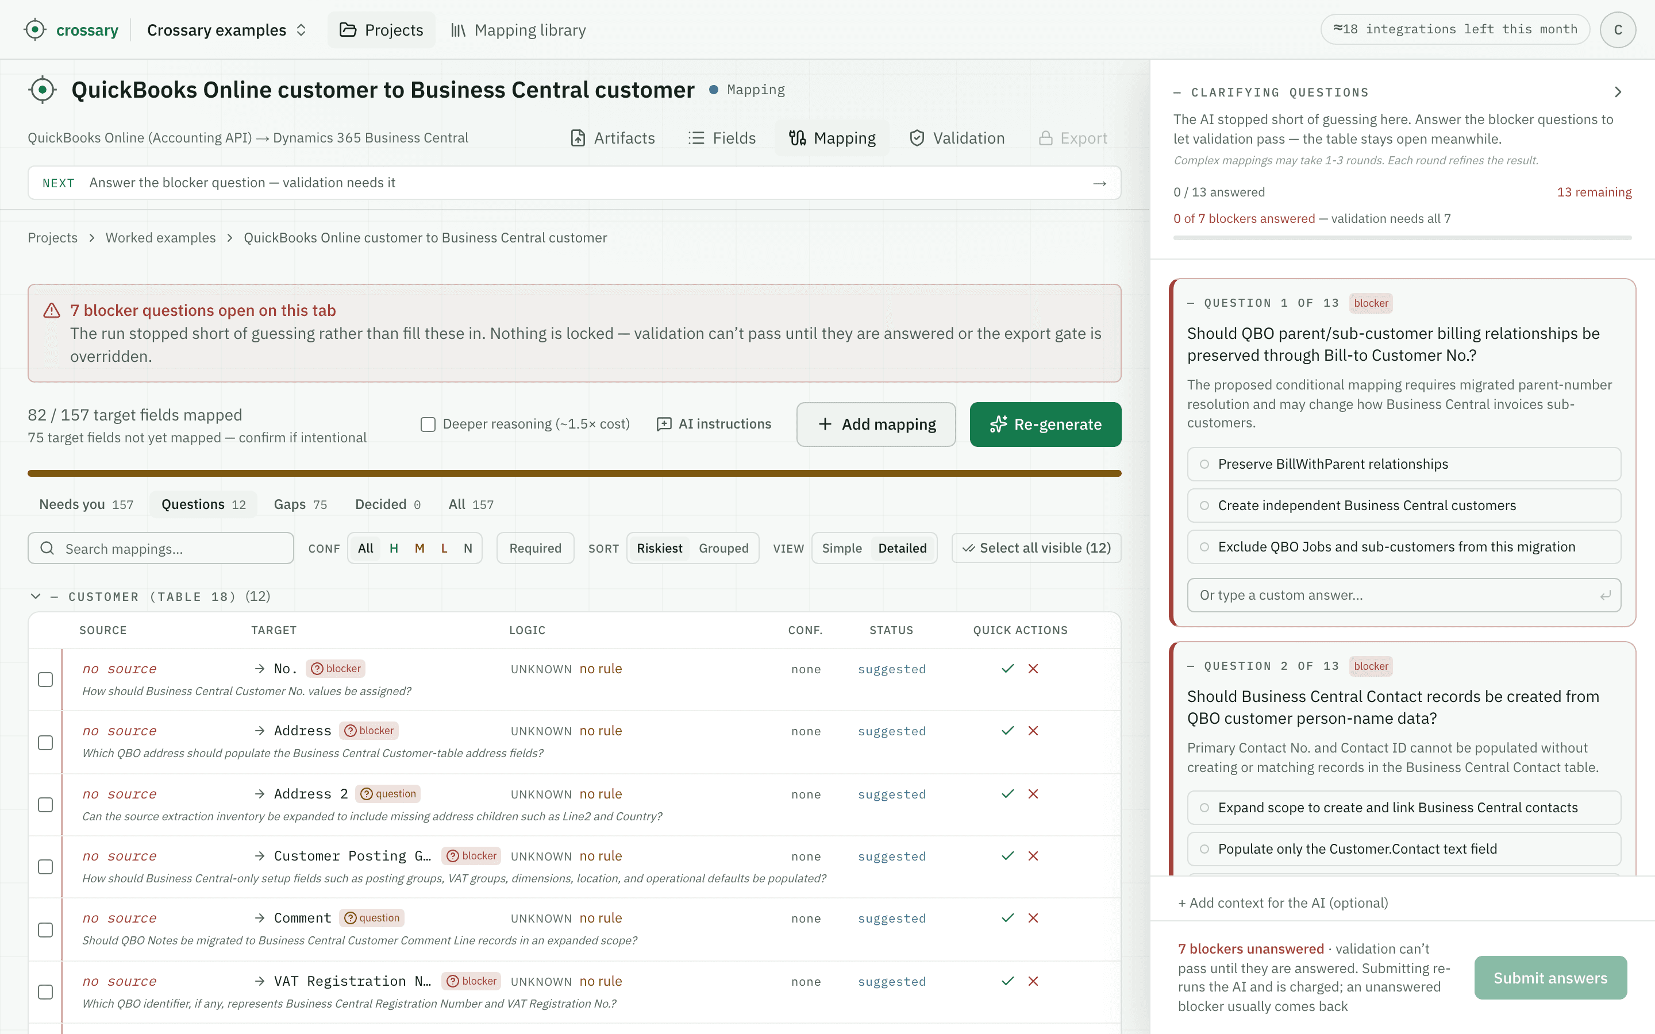Switch view to Simple
Image resolution: width=1655 pixels, height=1034 pixels.
point(842,549)
